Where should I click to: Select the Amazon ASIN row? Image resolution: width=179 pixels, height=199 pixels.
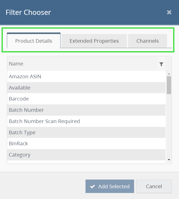(86, 76)
